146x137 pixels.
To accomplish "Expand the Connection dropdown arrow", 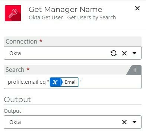I will tap(134, 53).
